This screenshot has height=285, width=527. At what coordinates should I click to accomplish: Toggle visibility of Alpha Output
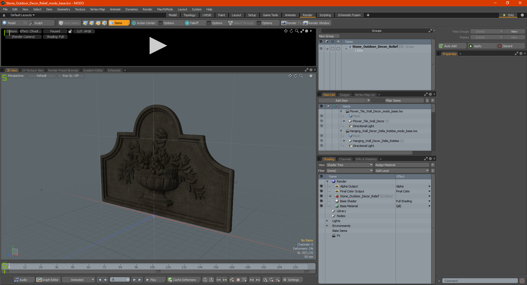tap(321, 186)
